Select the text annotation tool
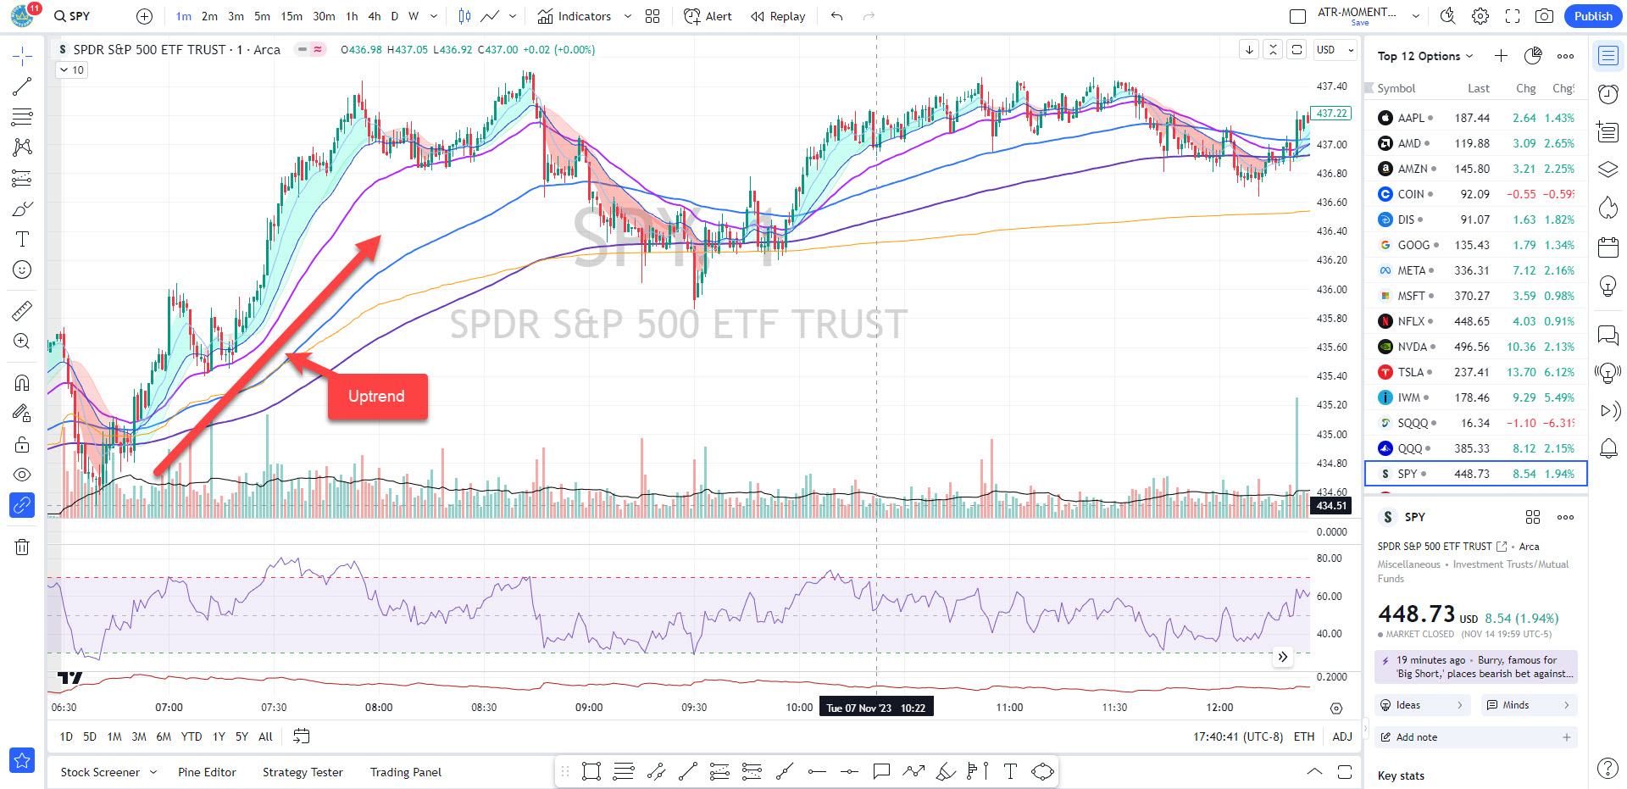Viewport: 1627px width, 789px height. 22,239
